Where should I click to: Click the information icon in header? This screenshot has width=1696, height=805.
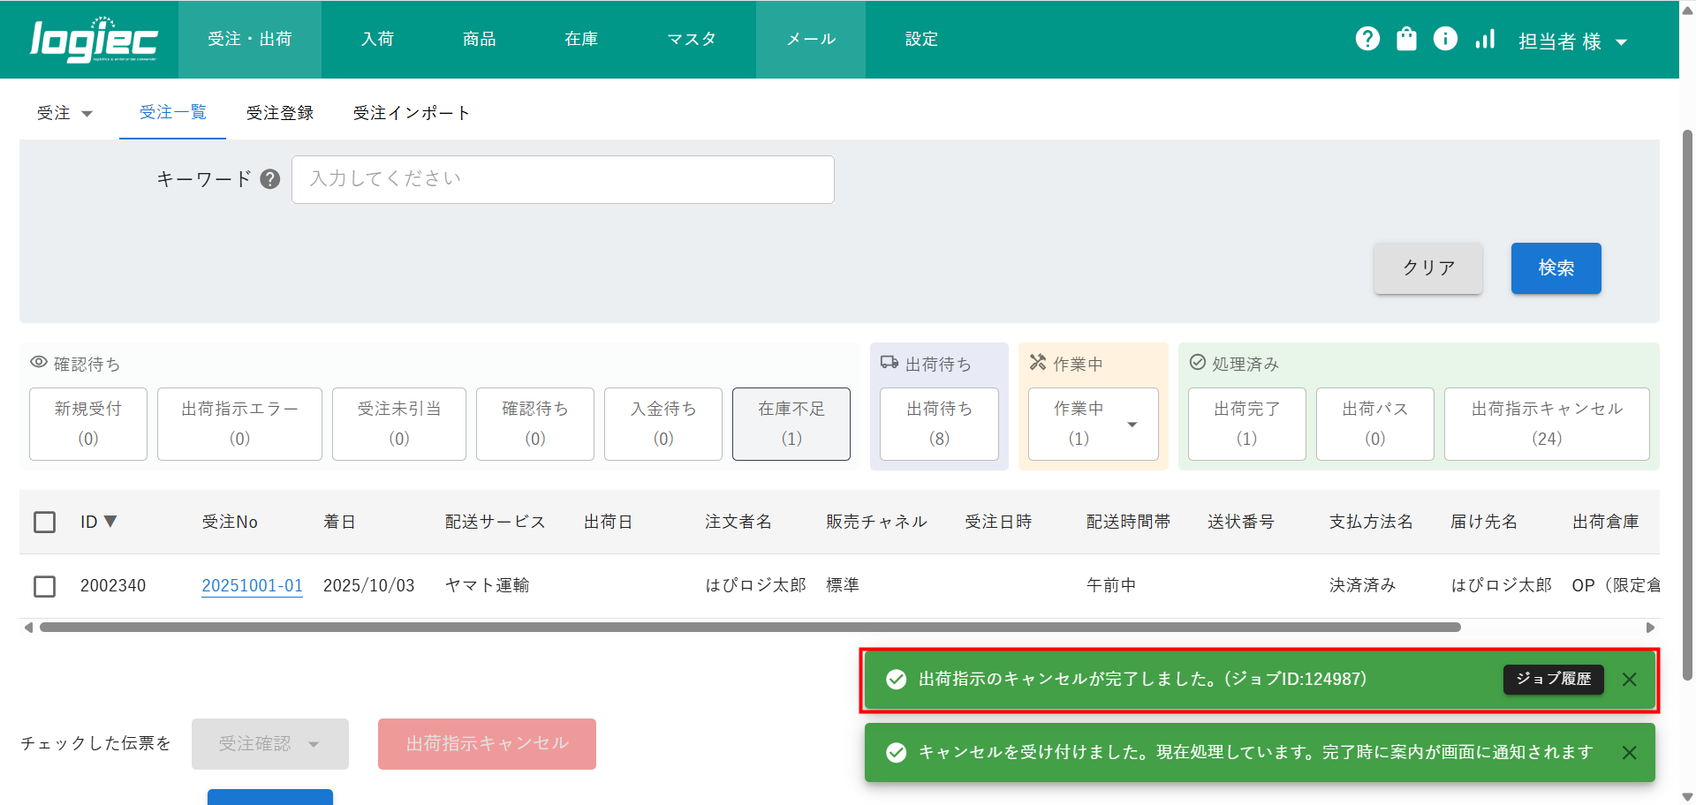[1445, 39]
